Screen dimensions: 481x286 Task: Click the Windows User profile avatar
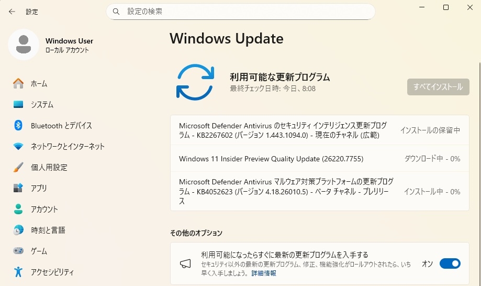pyautogui.click(x=24, y=45)
